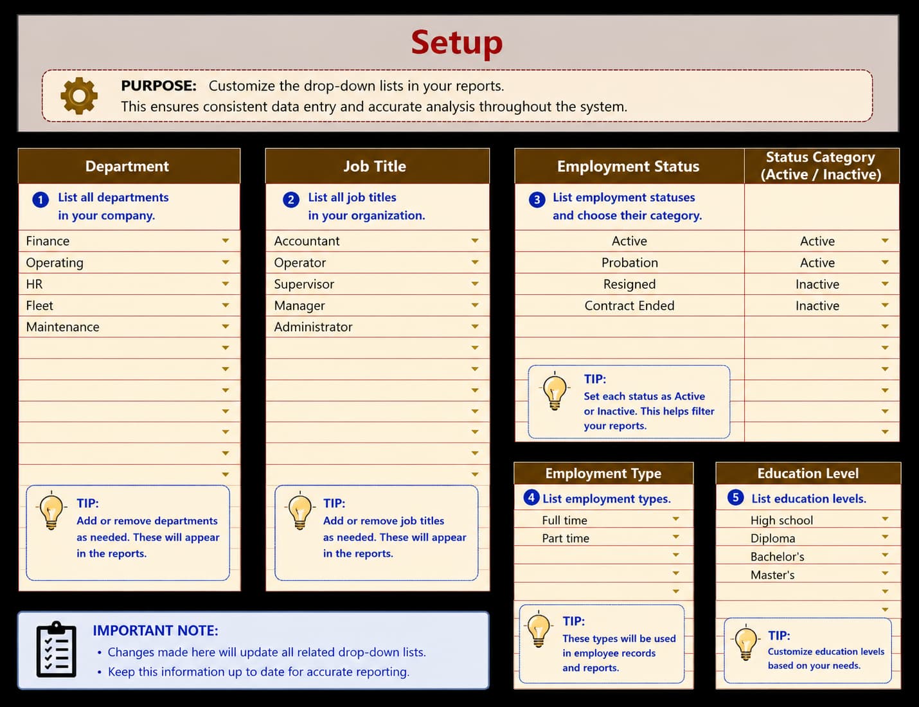Image resolution: width=919 pixels, height=707 pixels.
Task: Click the 'List employment types.' instruction text
Action: (x=607, y=499)
